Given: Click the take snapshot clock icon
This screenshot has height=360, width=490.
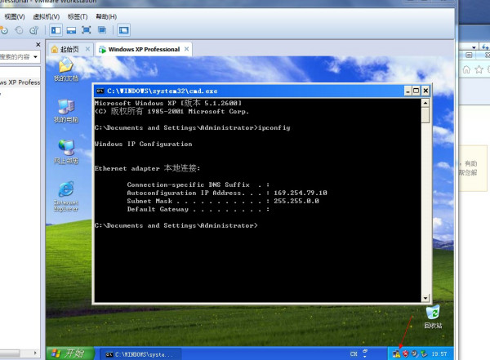Looking at the screenshot, I should tap(4, 30).
